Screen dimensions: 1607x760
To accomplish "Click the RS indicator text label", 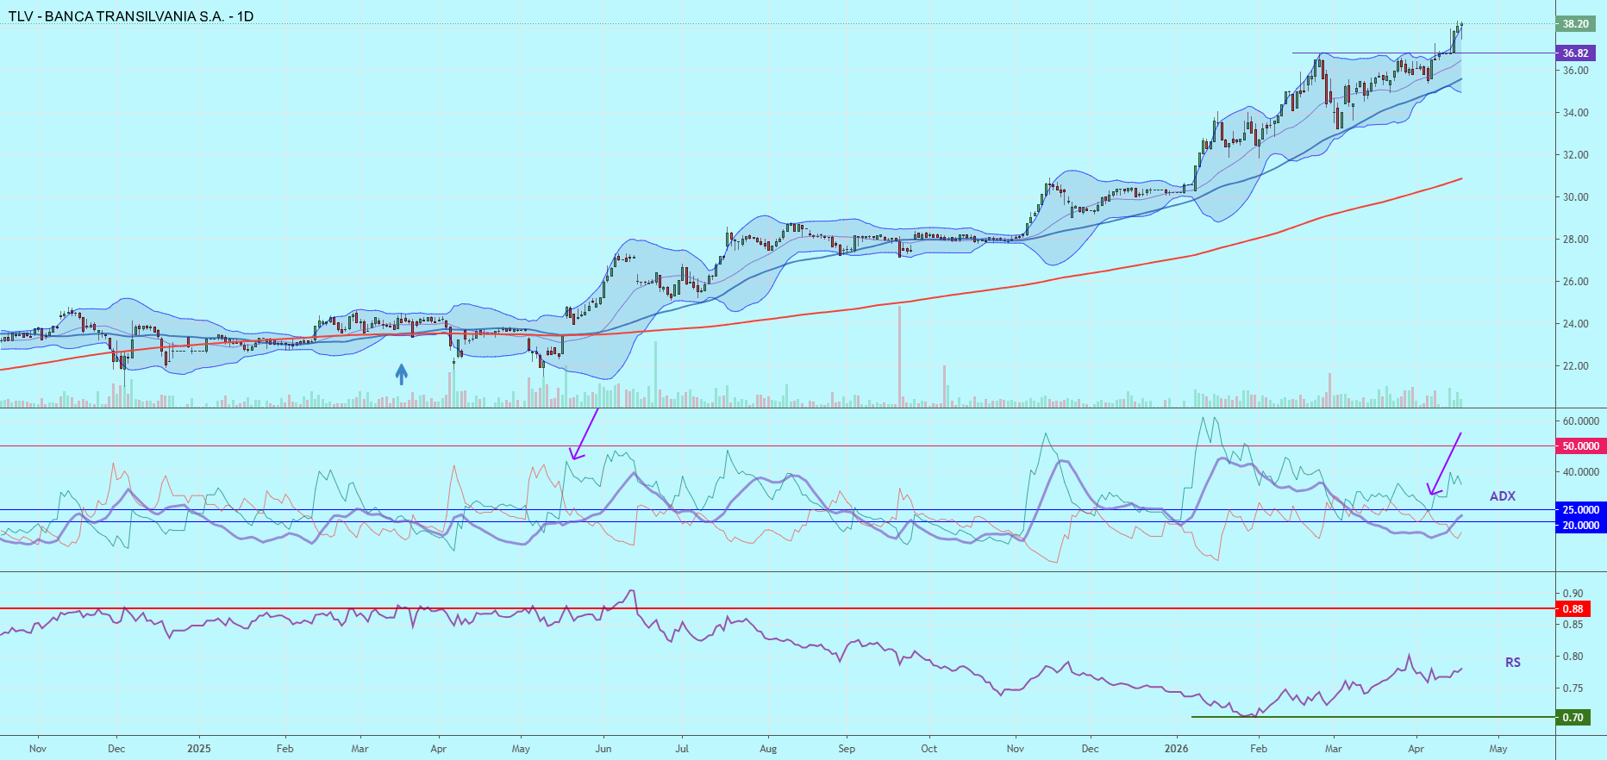I will click(1512, 663).
